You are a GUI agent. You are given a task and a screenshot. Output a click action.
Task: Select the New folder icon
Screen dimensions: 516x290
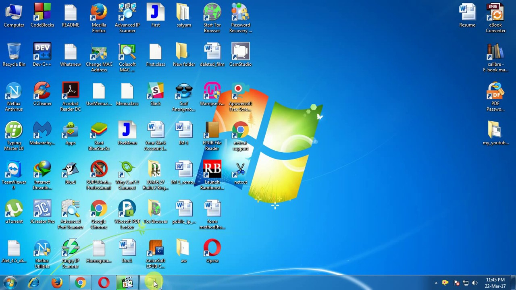pyautogui.click(x=184, y=55)
